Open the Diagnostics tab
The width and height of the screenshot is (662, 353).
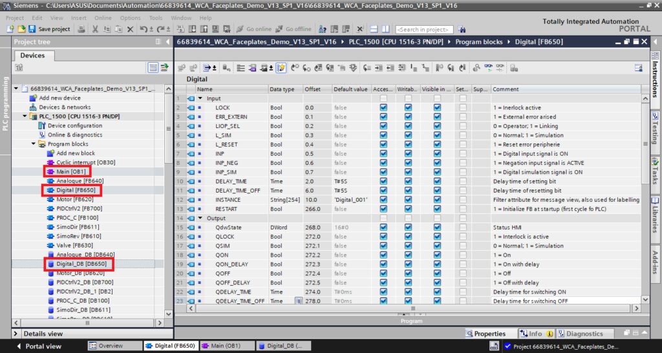tap(584, 334)
